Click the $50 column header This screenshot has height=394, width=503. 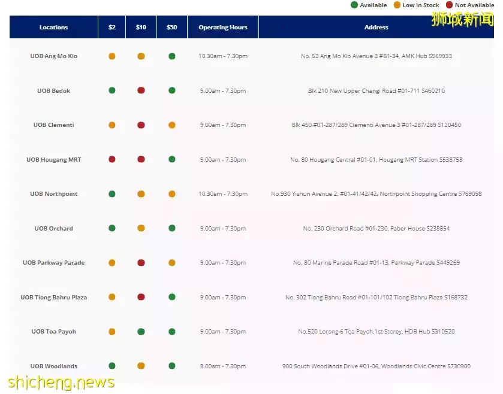point(172,27)
